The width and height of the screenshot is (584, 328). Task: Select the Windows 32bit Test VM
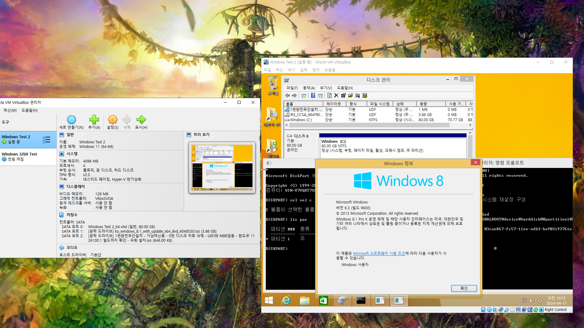[28, 157]
